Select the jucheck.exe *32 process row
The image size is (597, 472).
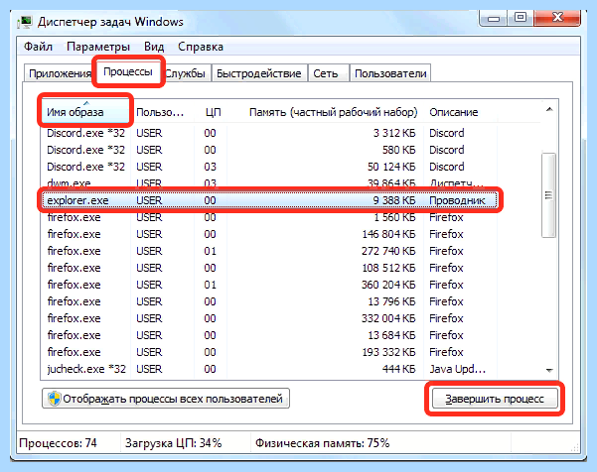[x=269, y=369]
